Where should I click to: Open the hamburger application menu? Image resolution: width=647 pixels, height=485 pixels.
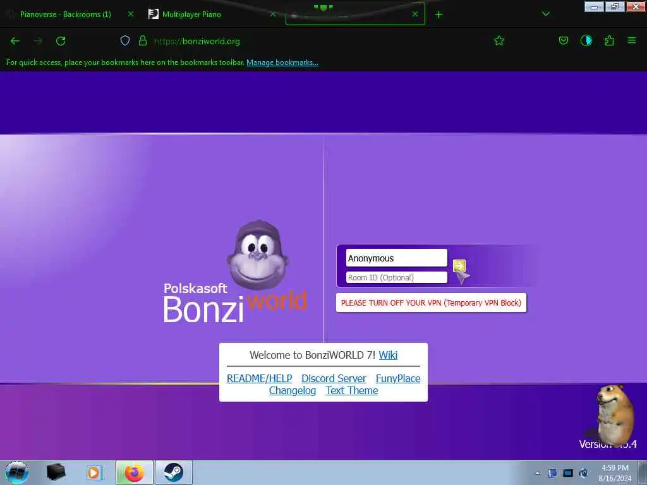(x=632, y=40)
